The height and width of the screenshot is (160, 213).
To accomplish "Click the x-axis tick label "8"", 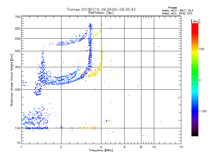I will point(141,147).
